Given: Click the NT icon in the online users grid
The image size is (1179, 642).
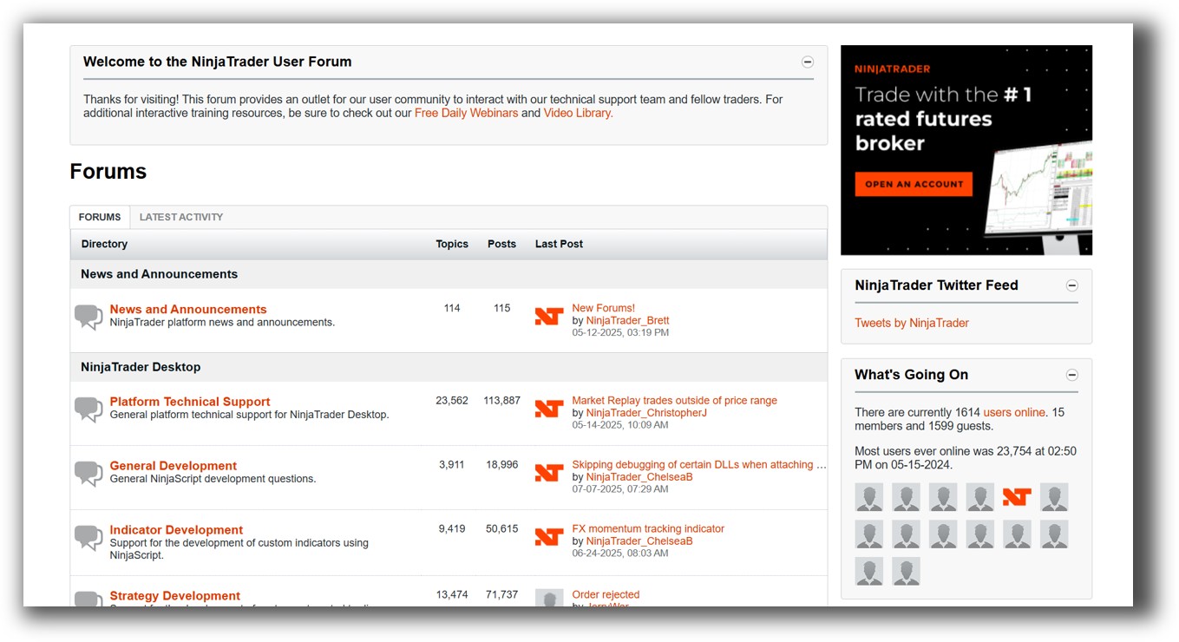Looking at the screenshot, I should pos(1017,497).
